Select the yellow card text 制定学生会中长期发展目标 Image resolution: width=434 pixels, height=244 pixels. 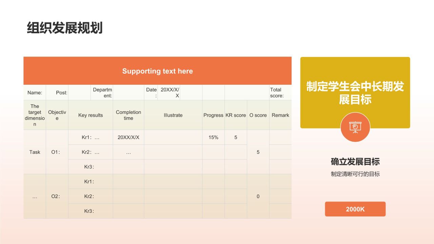click(355, 93)
